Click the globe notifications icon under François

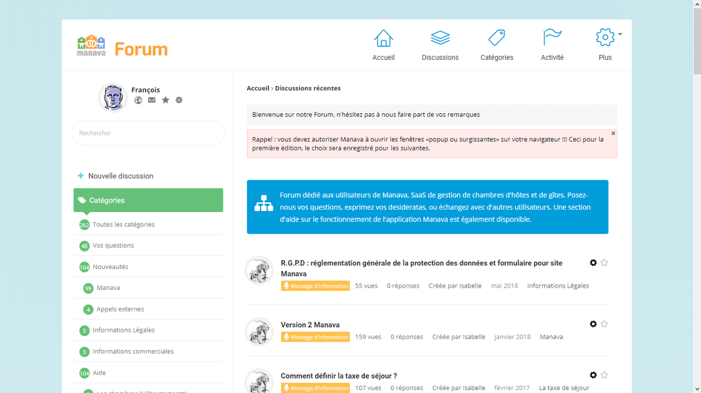coord(138,100)
